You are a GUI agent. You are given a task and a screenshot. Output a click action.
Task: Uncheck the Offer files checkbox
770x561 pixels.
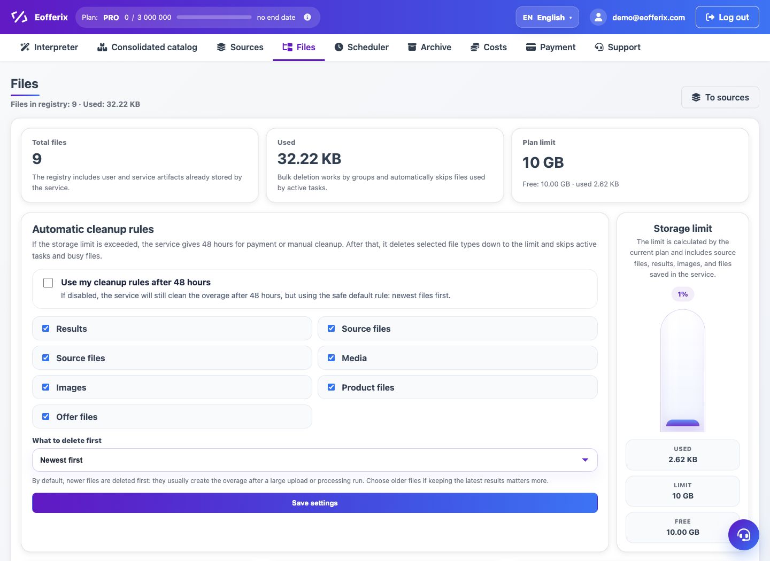point(46,417)
